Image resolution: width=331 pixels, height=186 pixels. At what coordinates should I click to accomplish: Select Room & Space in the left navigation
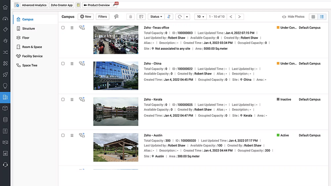coord(35,47)
